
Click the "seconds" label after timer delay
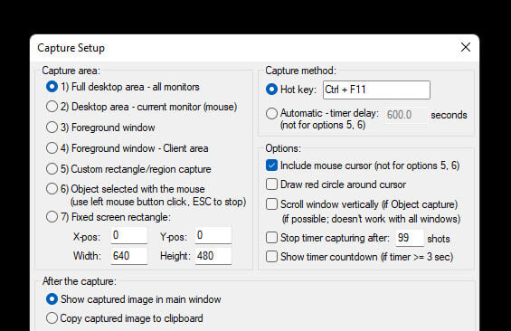point(449,115)
